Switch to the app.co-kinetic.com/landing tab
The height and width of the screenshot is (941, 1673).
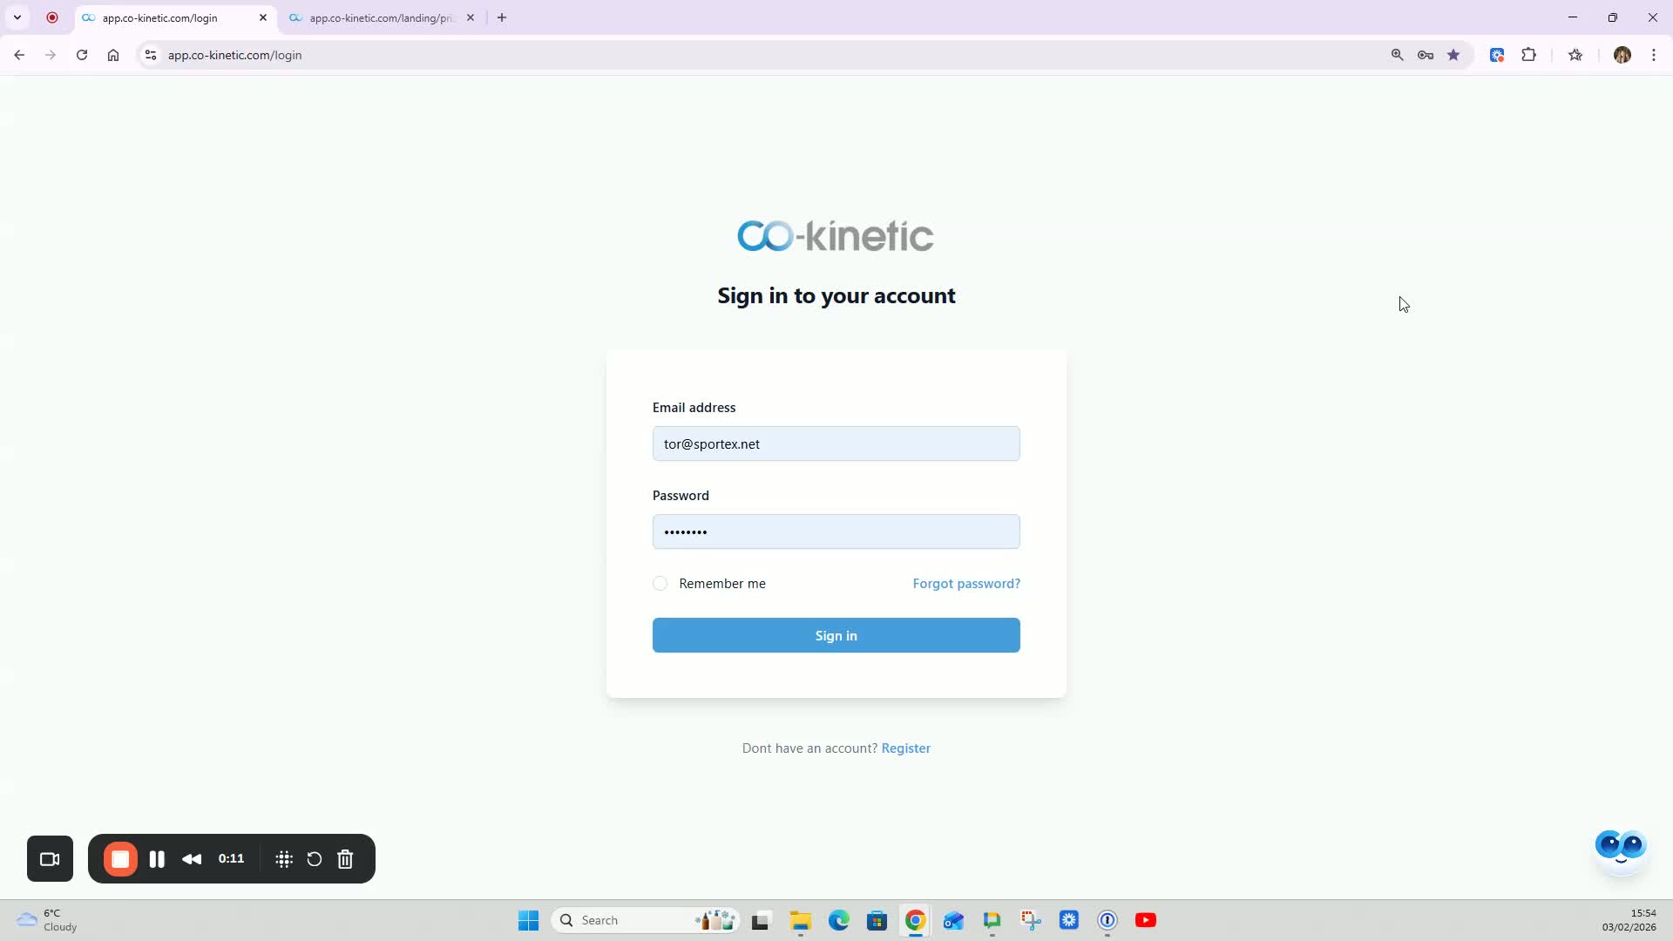coord(382,17)
